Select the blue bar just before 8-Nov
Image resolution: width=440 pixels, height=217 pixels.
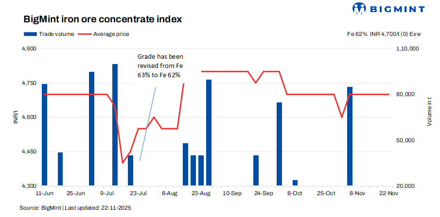click(x=350, y=136)
